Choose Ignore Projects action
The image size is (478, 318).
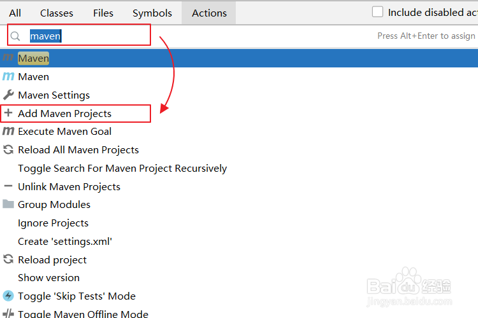[54, 223]
